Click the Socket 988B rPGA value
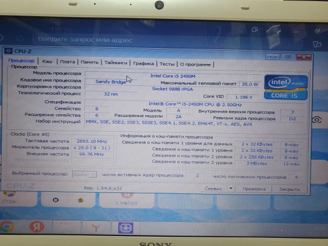This screenshot has width=328, height=246. tap(172, 89)
